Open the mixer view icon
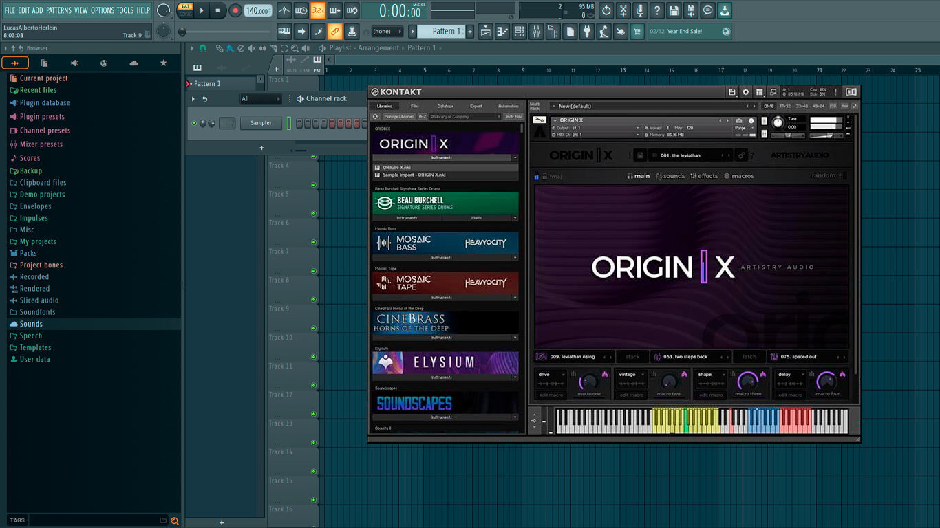940x528 pixels. (536, 32)
